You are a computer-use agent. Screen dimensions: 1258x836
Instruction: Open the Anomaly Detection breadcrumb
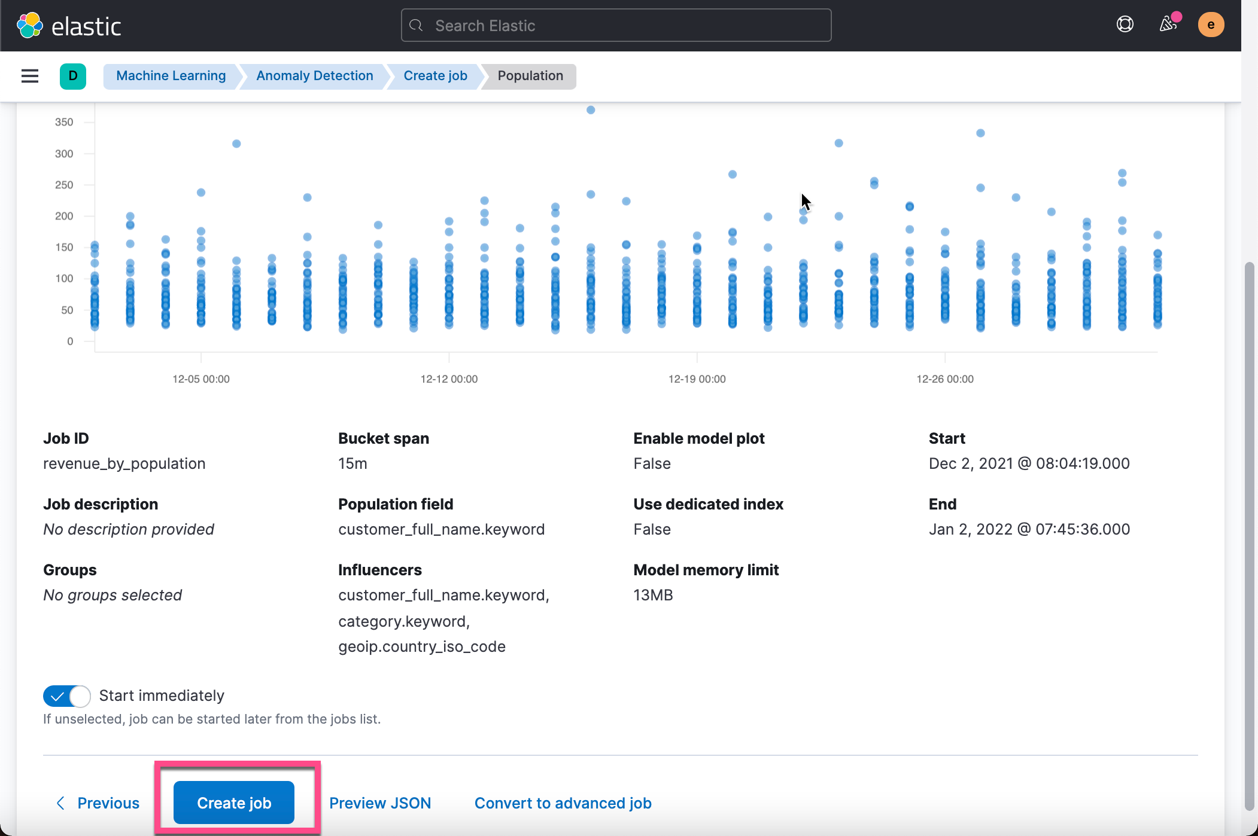point(314,76)
